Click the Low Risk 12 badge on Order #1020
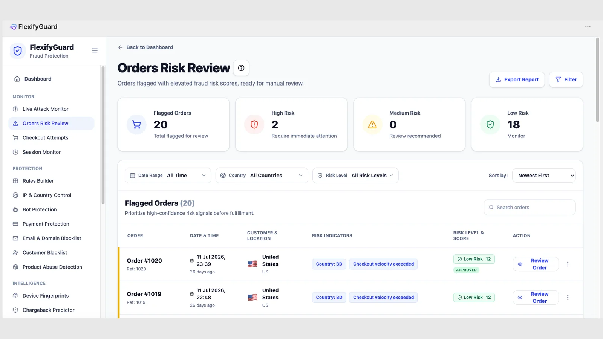 pyautogui.click(x=474, y=259)
